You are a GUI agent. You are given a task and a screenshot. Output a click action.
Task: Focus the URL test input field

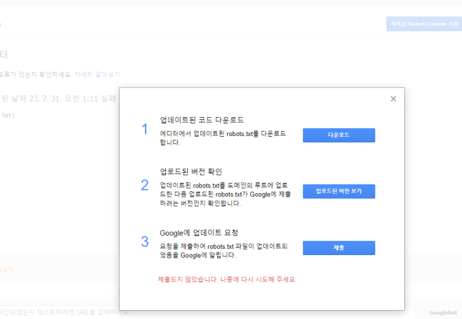point(206,312)
